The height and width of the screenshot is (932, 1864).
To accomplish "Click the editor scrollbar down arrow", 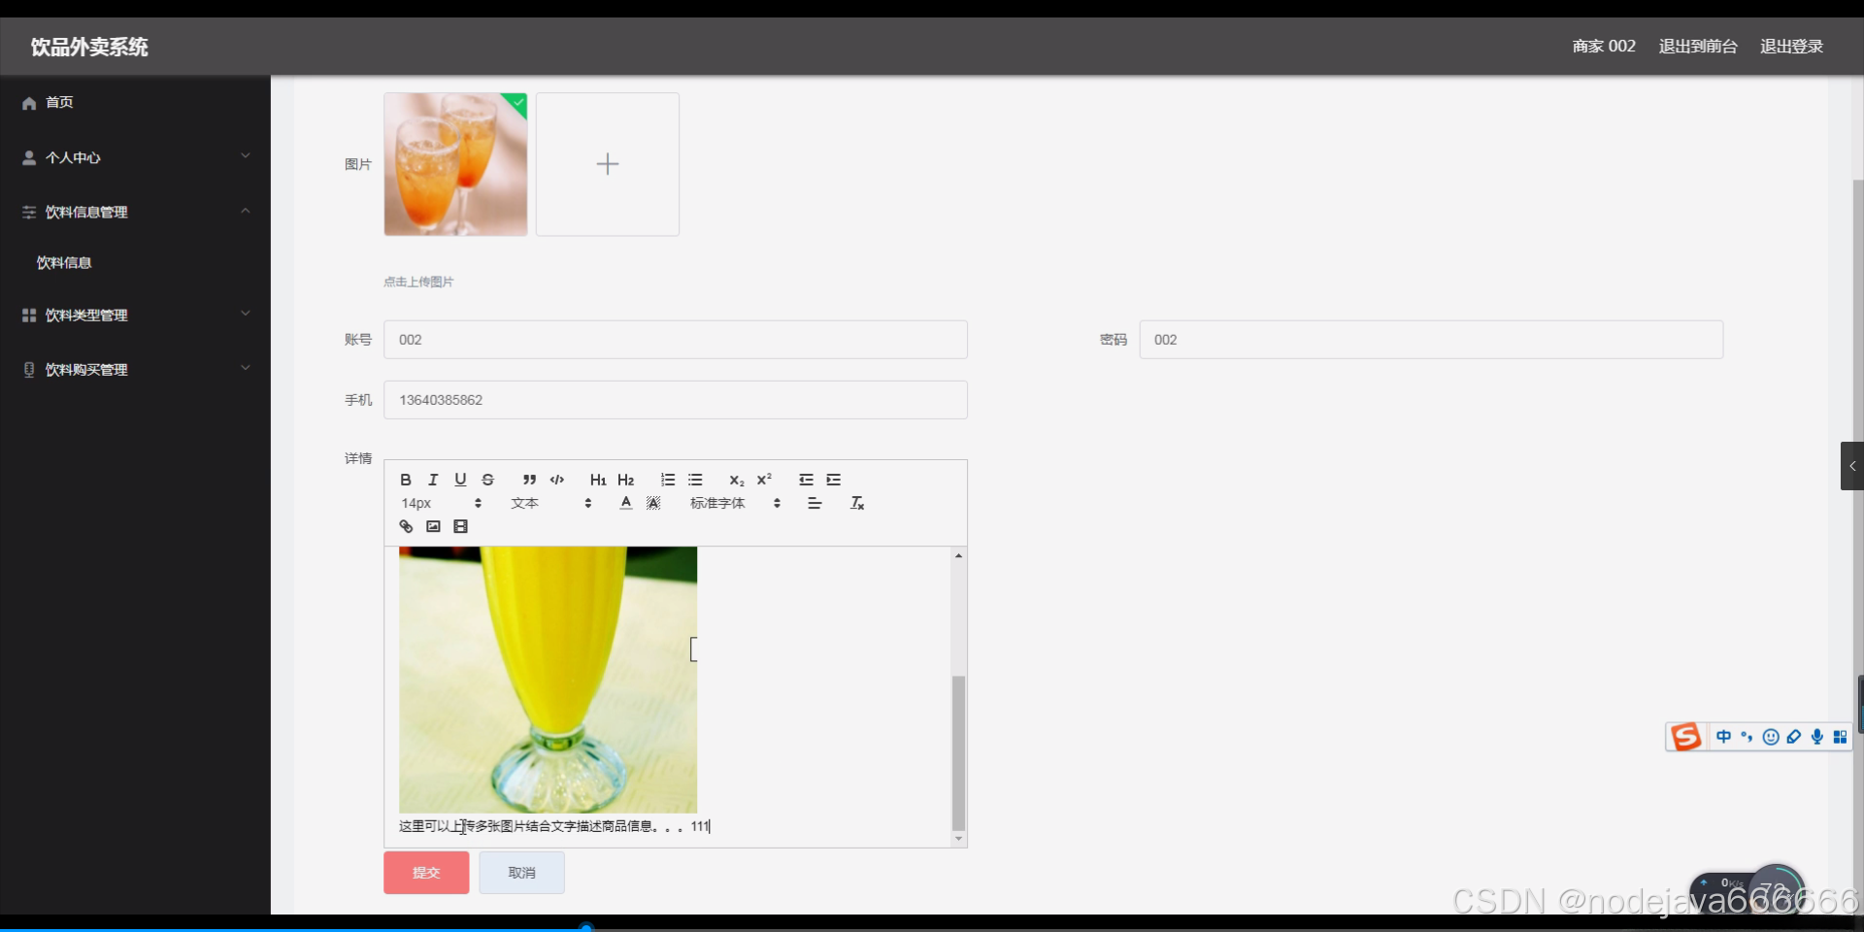I will pyautogui.click(x=958, y=839).
